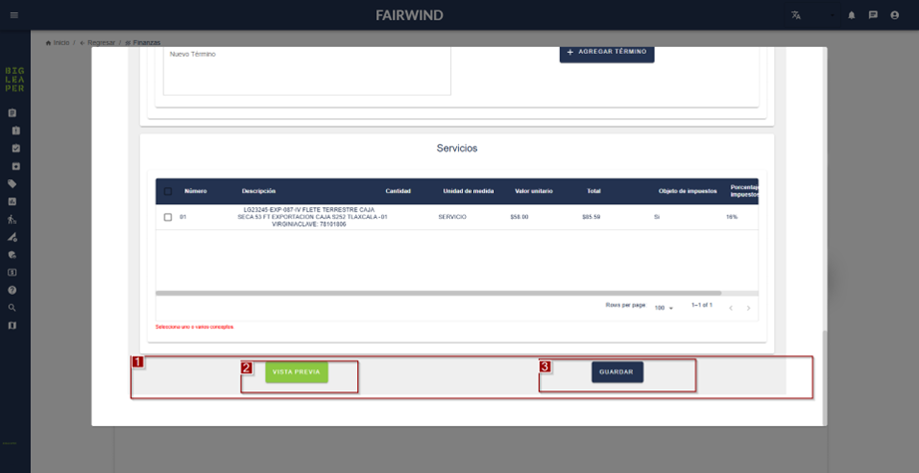Click the ramp with gear sidebar icon

tap(12, 237)
